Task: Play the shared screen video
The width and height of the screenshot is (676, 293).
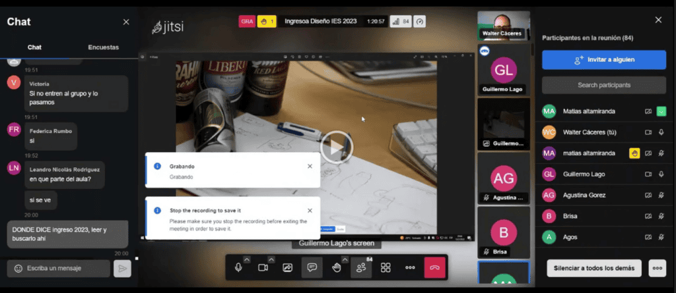Action: [x=337, y=147]
